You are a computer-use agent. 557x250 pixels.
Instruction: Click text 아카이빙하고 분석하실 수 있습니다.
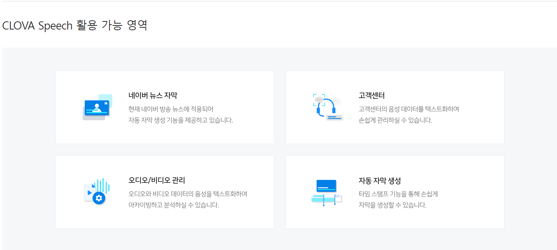tap(174, 205)
